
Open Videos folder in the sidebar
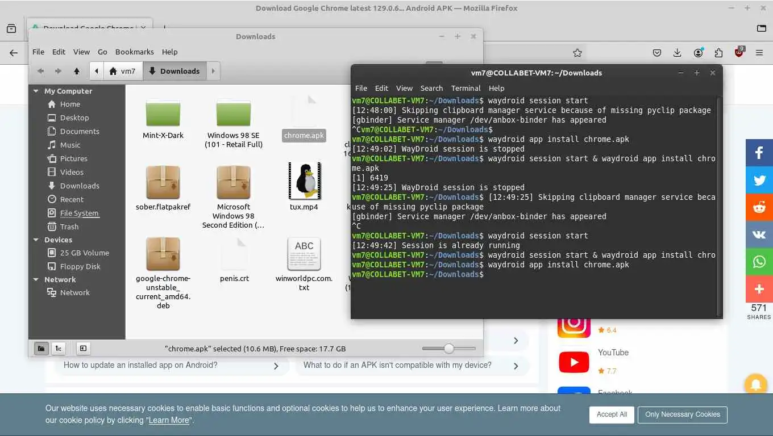point(72,173)
